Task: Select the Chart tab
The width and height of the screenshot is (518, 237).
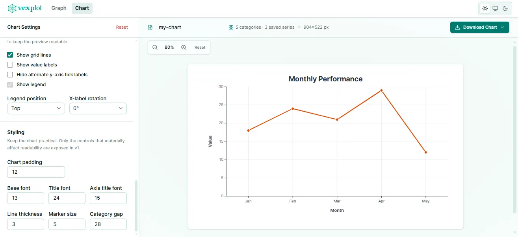Action: [82, 8]
